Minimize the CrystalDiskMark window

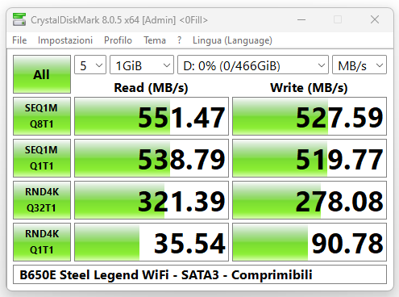pyautogui.click(x=301, y=19)
